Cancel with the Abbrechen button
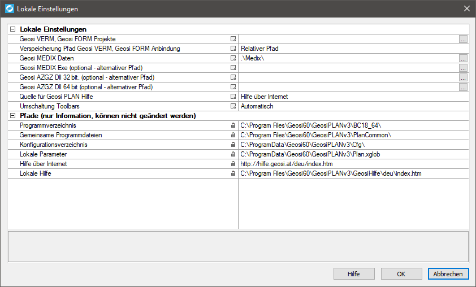 [x=448, y=273]
